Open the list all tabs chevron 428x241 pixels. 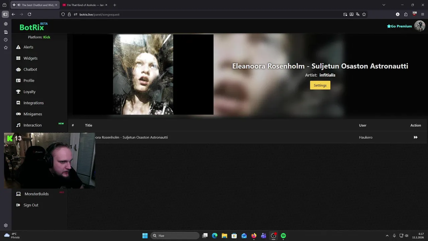[x=384, y=5]
